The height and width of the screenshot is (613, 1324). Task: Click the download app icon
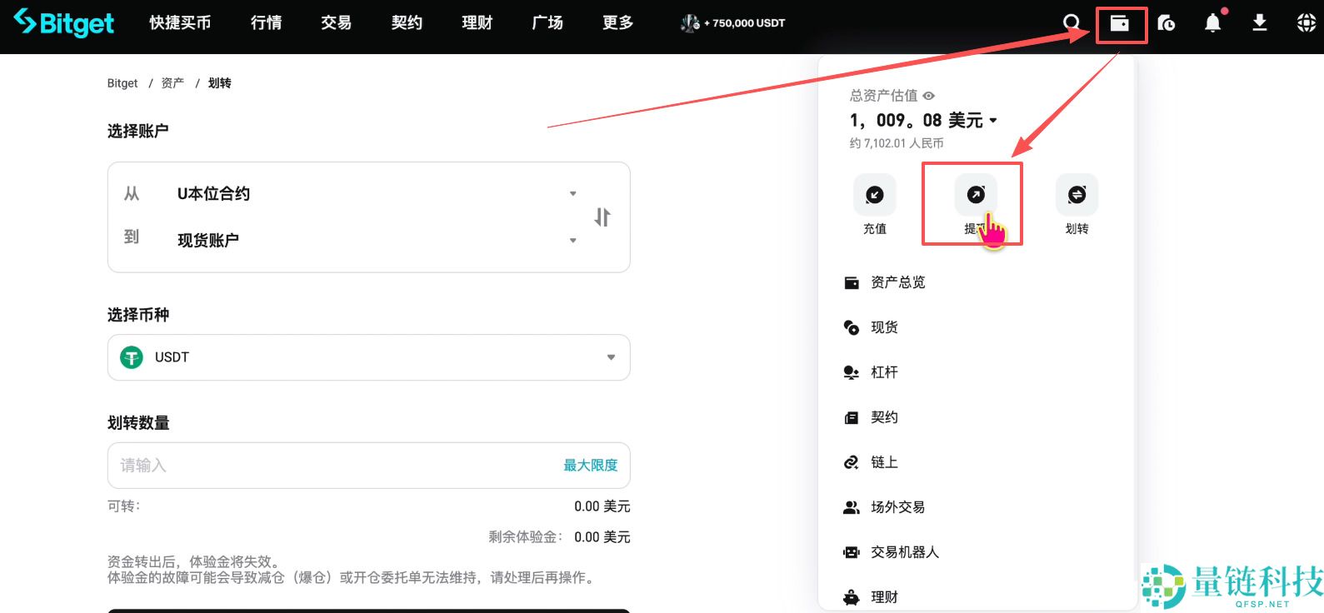(x=1260, y=23)
